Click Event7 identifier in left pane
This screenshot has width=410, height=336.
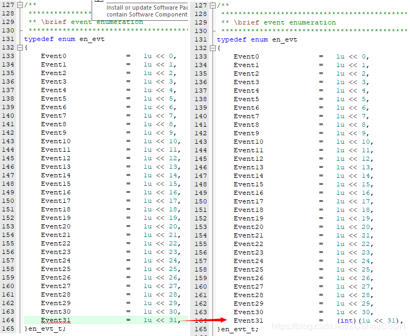click(54, 116)
